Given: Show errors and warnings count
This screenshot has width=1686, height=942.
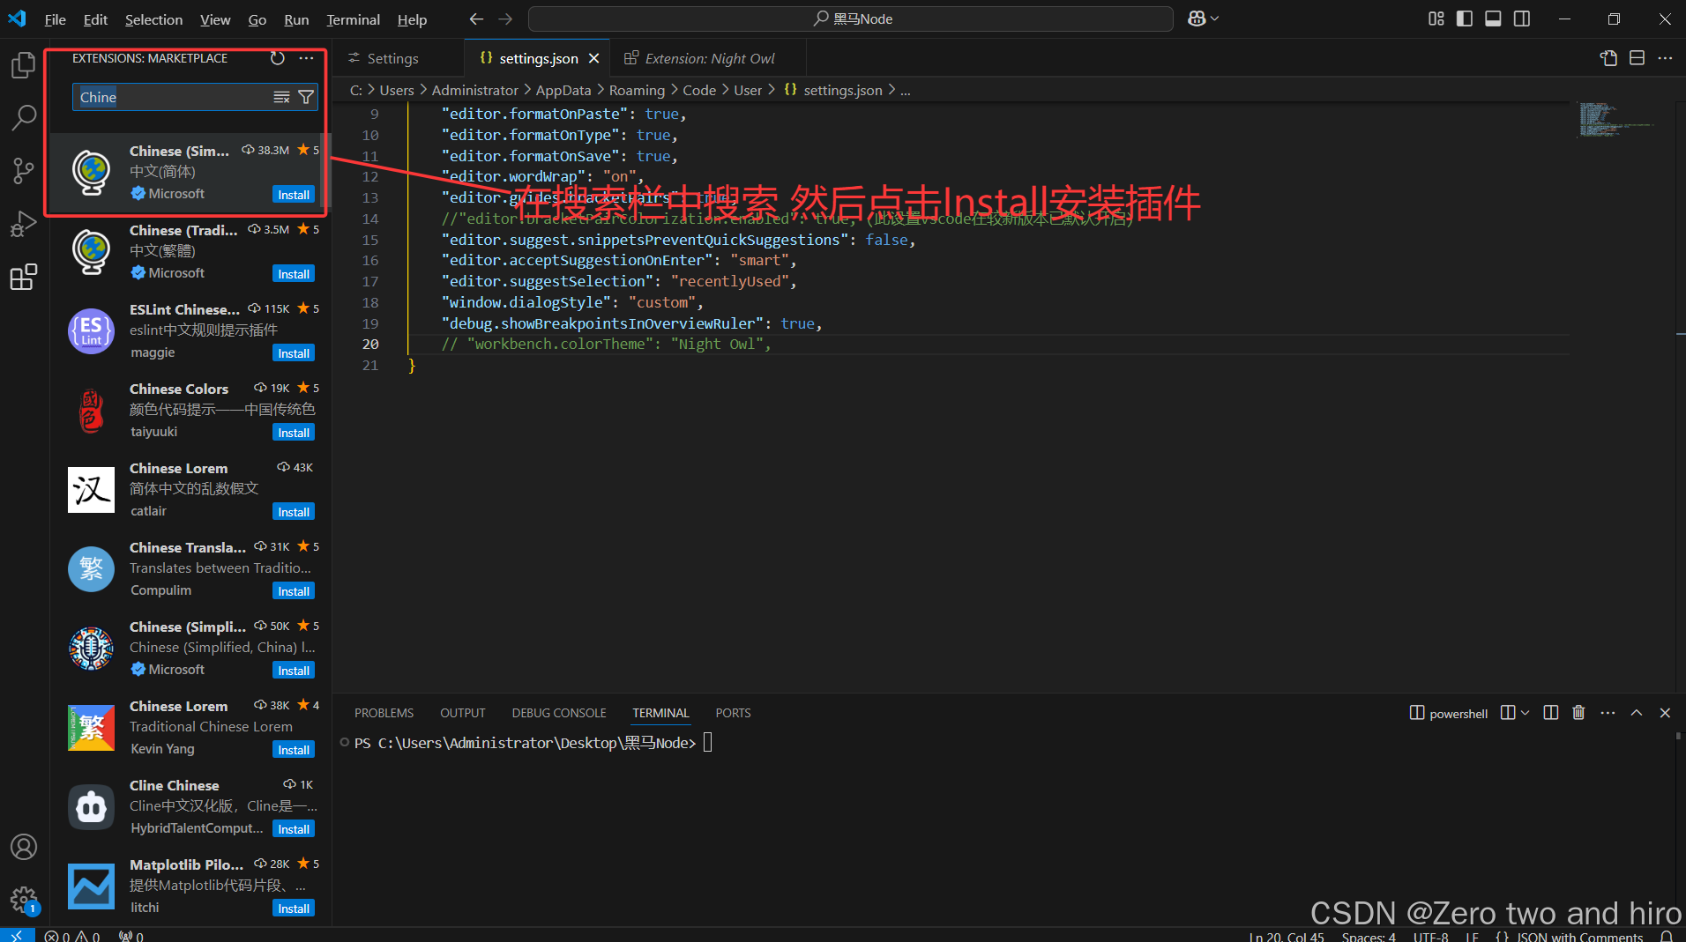Looking at the screenshot, I should pos(72,936).
